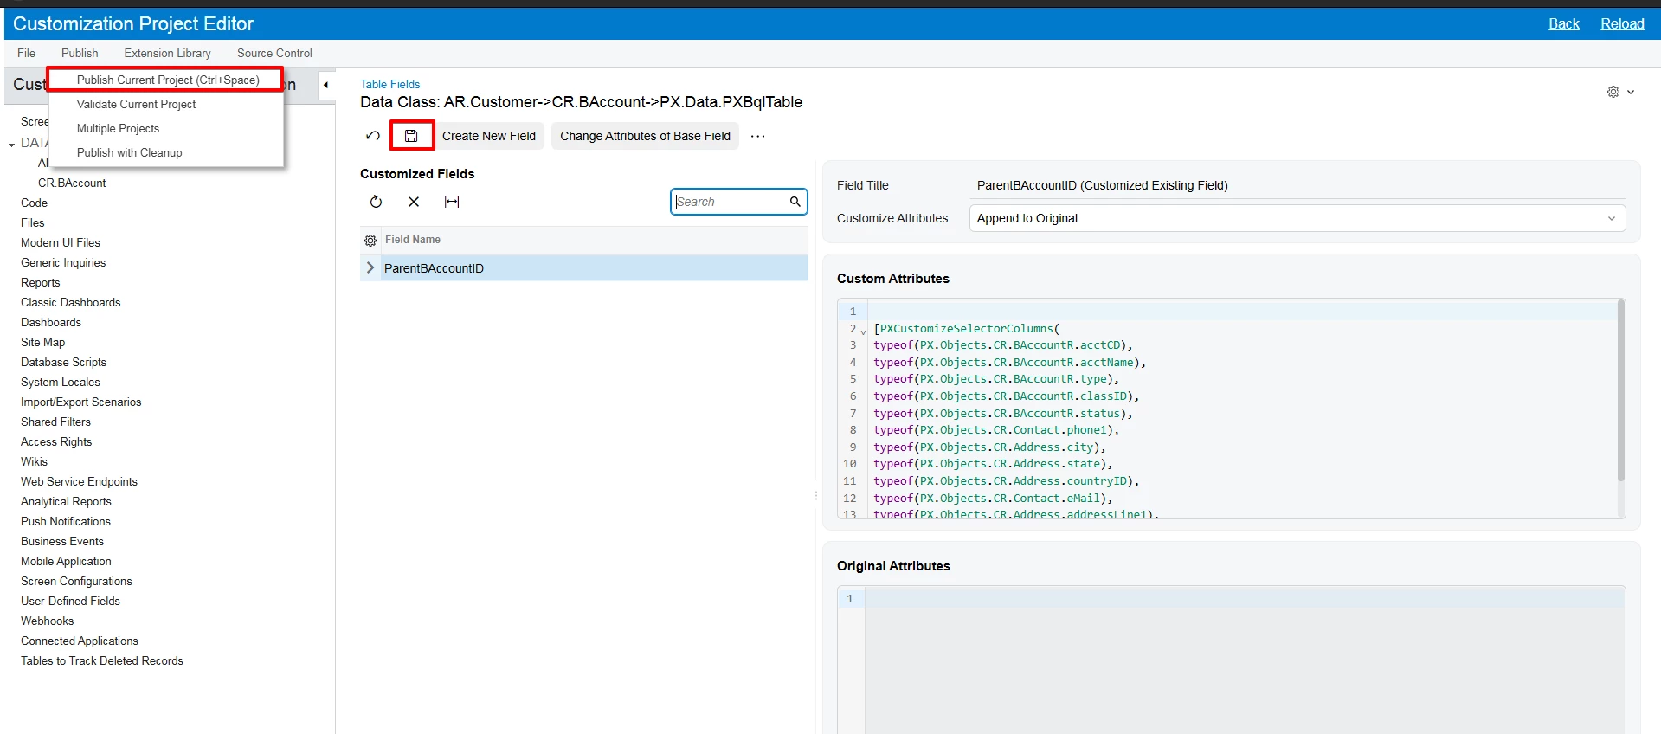Open the Files section
This screenshot has width=1661, height=734.
tap(32, 222)
